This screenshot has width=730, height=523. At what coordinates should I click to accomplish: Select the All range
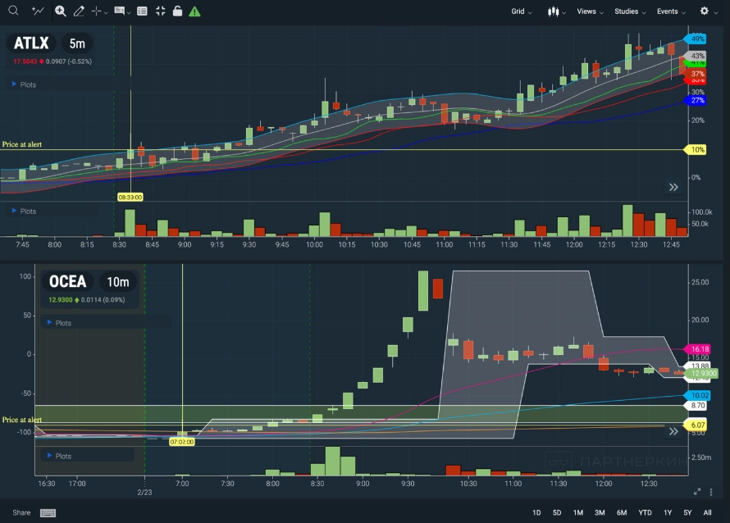pyautogui.click(x=707, y=512)
